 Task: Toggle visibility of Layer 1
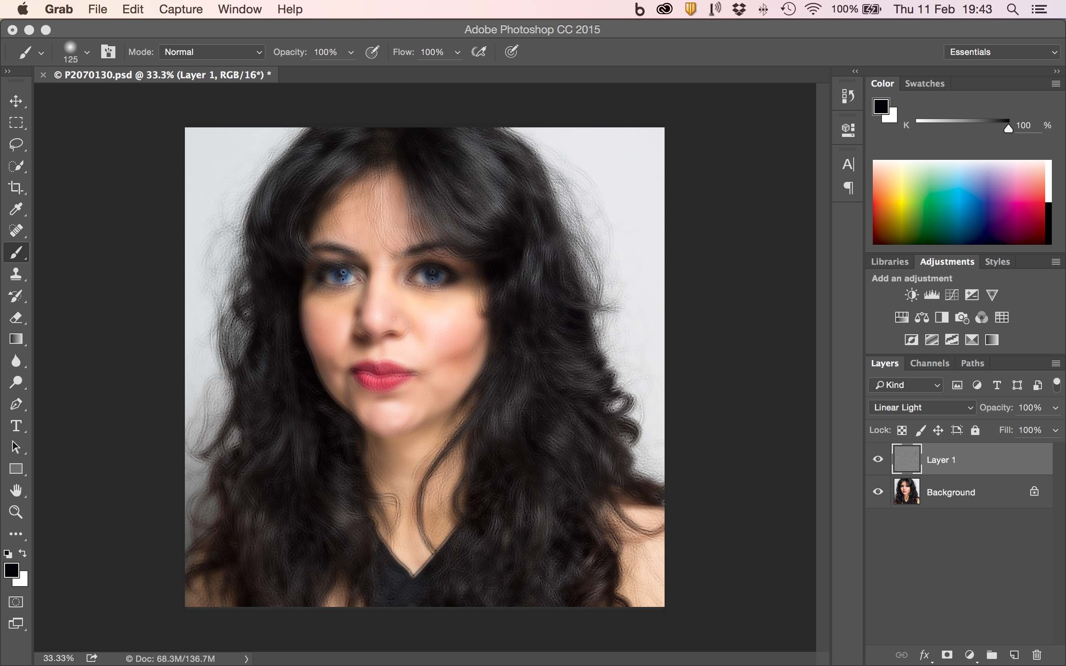tap(877, 459)
